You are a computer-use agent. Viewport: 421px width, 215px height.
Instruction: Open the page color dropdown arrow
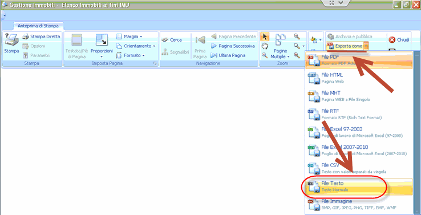320,40
